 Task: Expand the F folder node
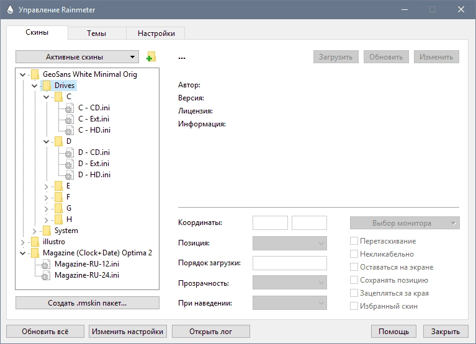pos(46,198)
